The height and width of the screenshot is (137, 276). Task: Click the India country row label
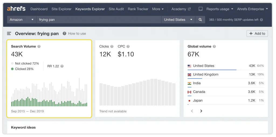197,83
